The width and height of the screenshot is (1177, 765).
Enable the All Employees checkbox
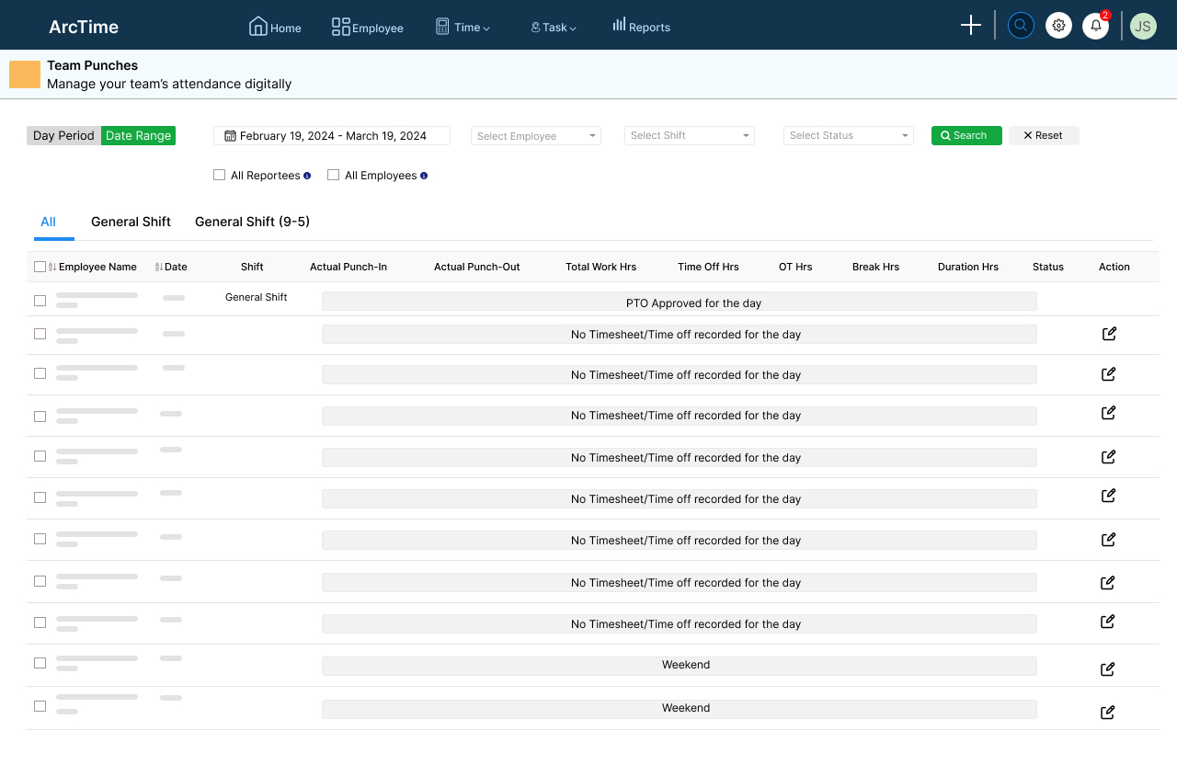(333, 175)
